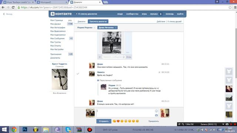Pause recording with the red pause button
The width and height of the screenshot is (237, 133).
[231, 124]
